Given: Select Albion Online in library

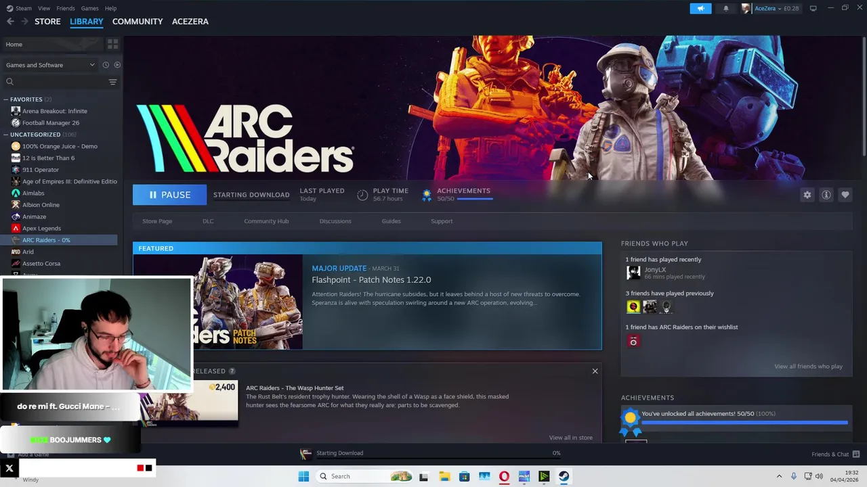Looking at the screenshot, I should (41, 205).
